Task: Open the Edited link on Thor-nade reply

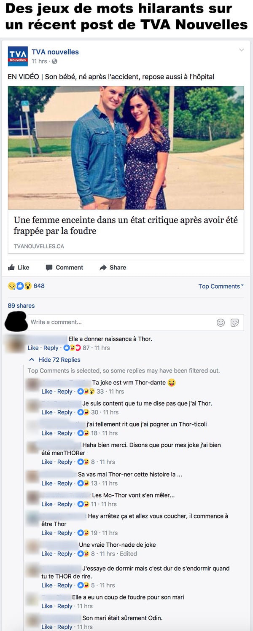Action: pyautogui.click(x=128, y=554)
